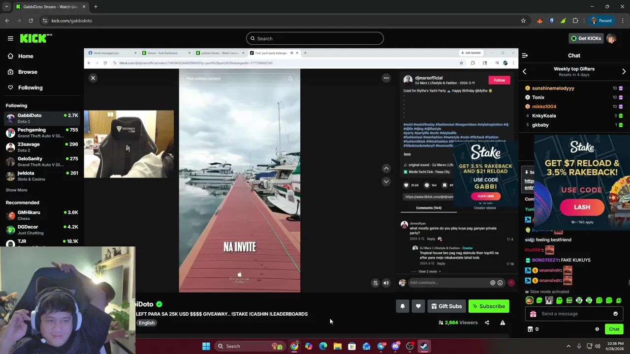Open the Kick hamburger menu
The width and height of the screenshot is (630, 354).
[x=10, y=38]
